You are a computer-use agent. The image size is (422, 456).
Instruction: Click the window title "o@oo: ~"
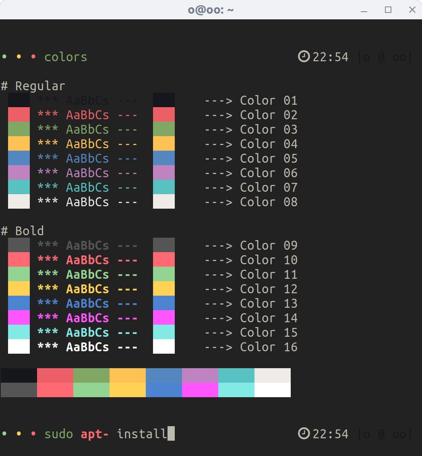211,10
